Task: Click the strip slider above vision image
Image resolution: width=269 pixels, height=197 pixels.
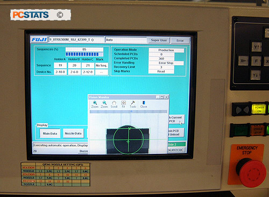Action: (x=128, y=111)
